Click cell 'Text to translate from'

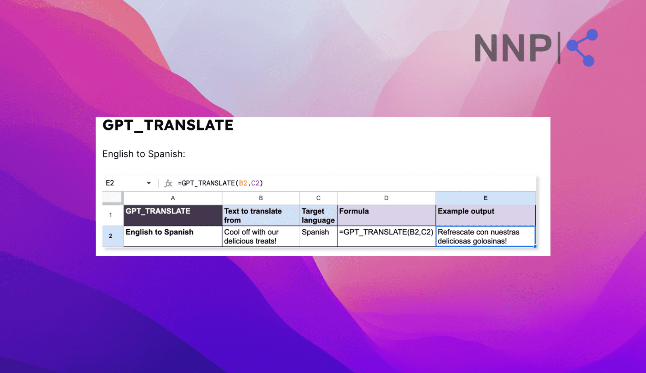[261, 215]
